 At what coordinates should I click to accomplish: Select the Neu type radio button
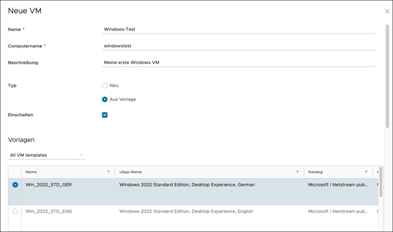tap(105, 86)
